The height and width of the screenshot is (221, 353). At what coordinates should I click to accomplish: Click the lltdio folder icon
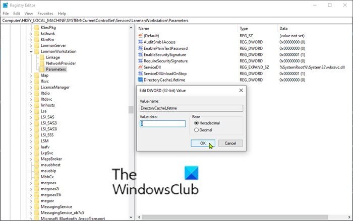[37, 93]
